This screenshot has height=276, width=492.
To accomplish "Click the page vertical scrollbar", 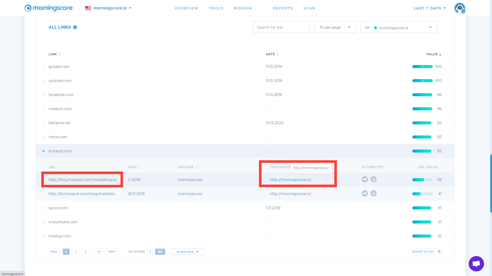I will coord(491,183).
